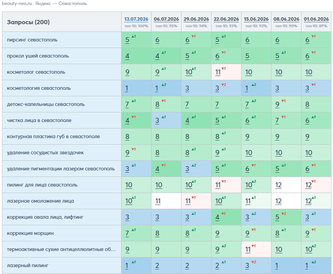Click position 12 for пилинг для лица on 08.06.2026
The image size is (333, 274).
tap(278, 185)
